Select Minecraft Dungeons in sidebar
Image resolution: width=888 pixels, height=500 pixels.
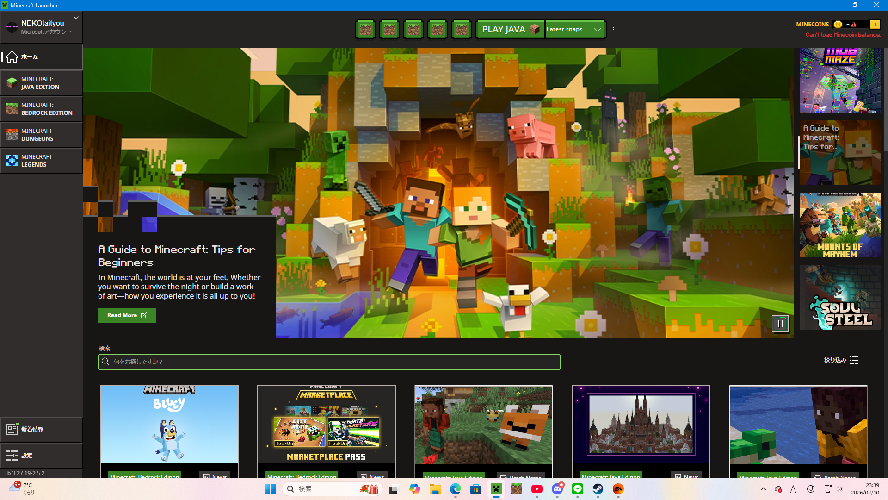tap(42, 135)
